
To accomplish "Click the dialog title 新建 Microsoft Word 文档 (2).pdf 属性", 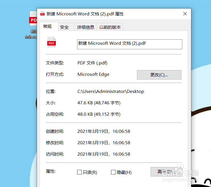I will (x=85, y=14).
